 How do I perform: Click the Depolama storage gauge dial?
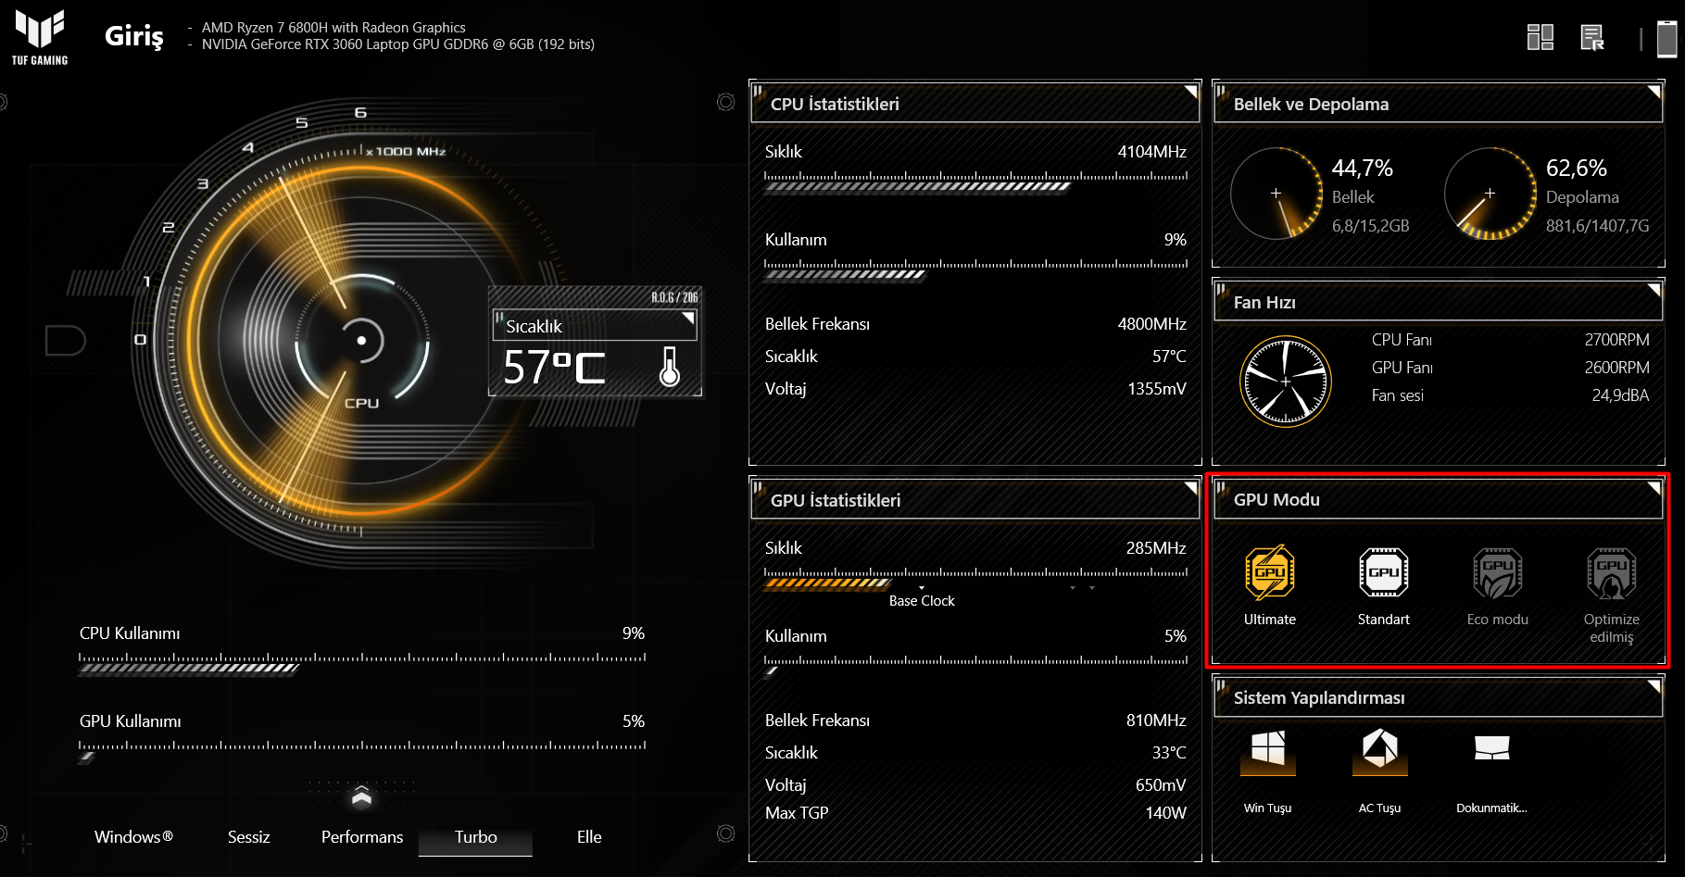1490,194
